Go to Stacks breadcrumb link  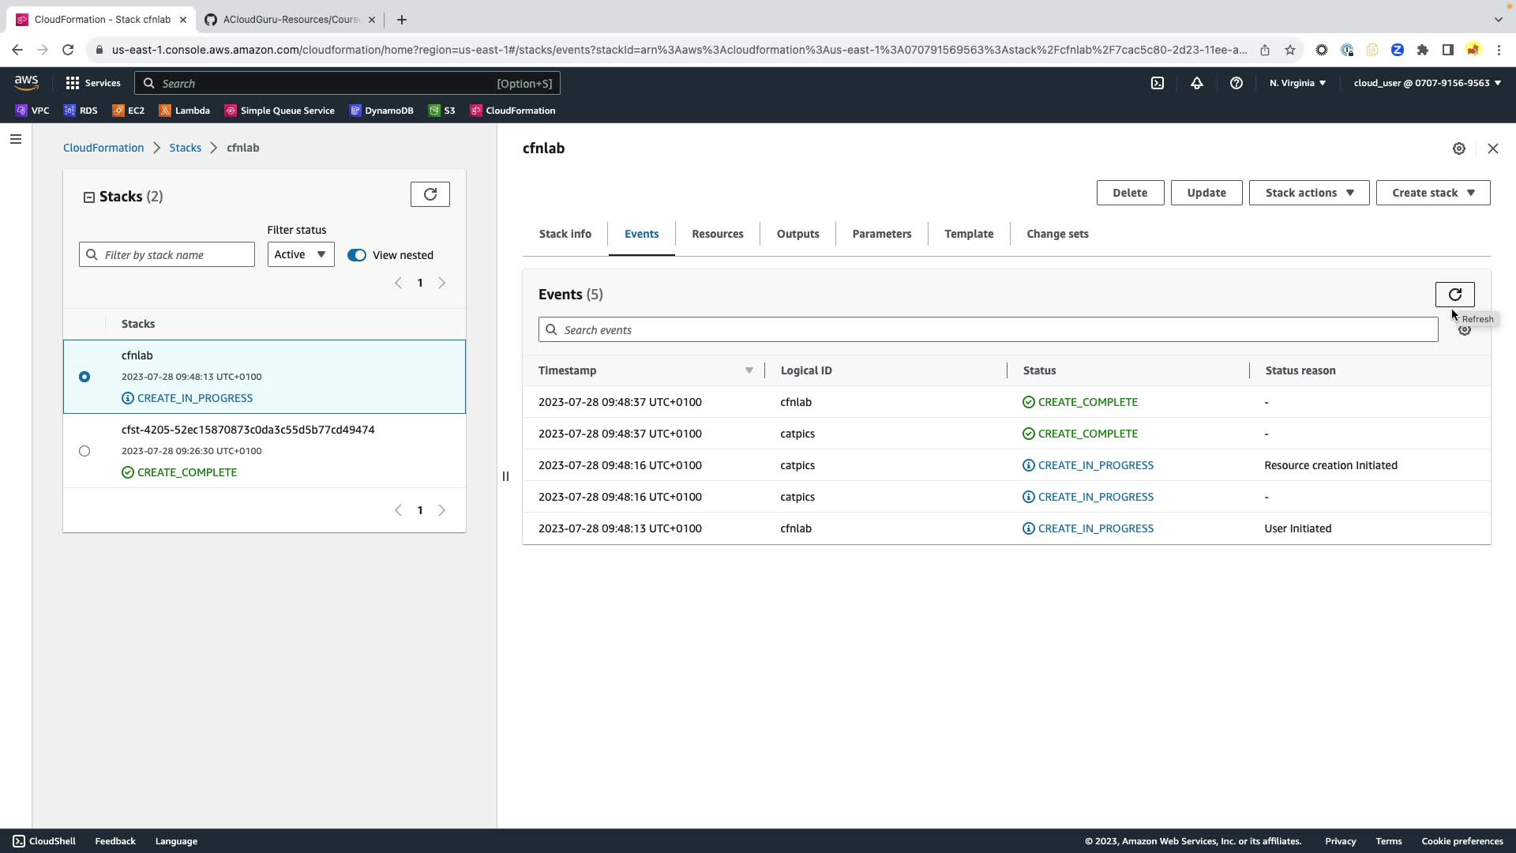[185, 148]
